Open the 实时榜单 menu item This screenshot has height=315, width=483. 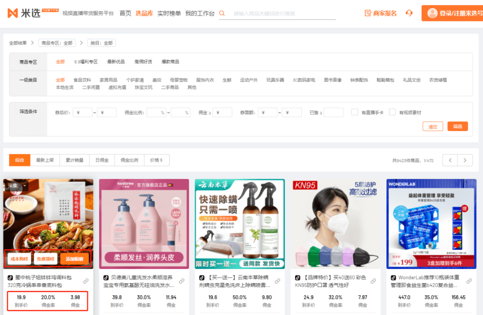coord(169,13)
